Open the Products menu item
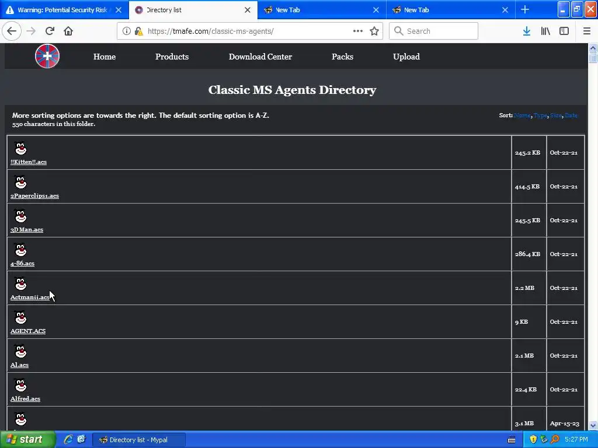The height and width of the screenshot is (448, 598). pos(172,57)
